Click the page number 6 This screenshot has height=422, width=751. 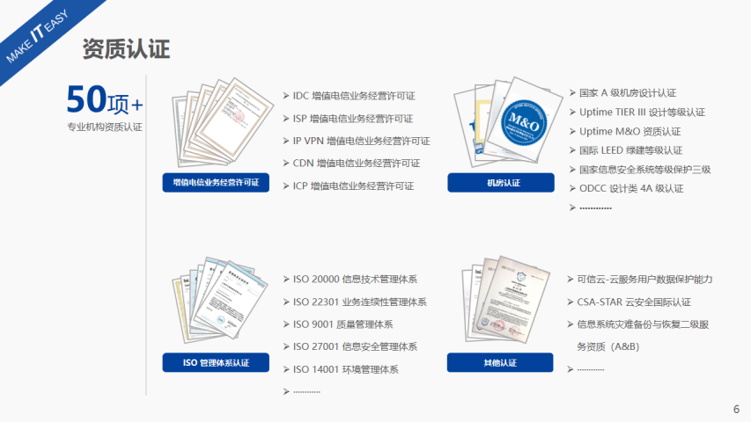coord(736,410)
